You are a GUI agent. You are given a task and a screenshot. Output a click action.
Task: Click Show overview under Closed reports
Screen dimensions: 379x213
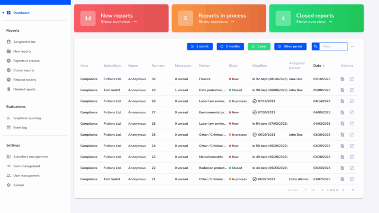(x=314, y=22)
